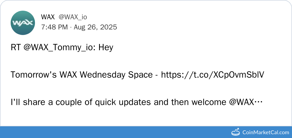This screenshot has width=292, height=138.
Task: Click the RT prefix in the tweet
Action: click(16, 47)
